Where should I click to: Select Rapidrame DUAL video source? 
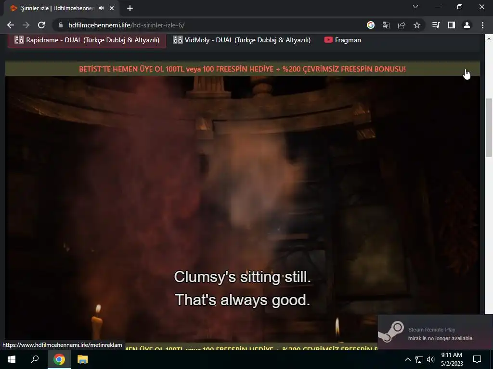[87, 40]
